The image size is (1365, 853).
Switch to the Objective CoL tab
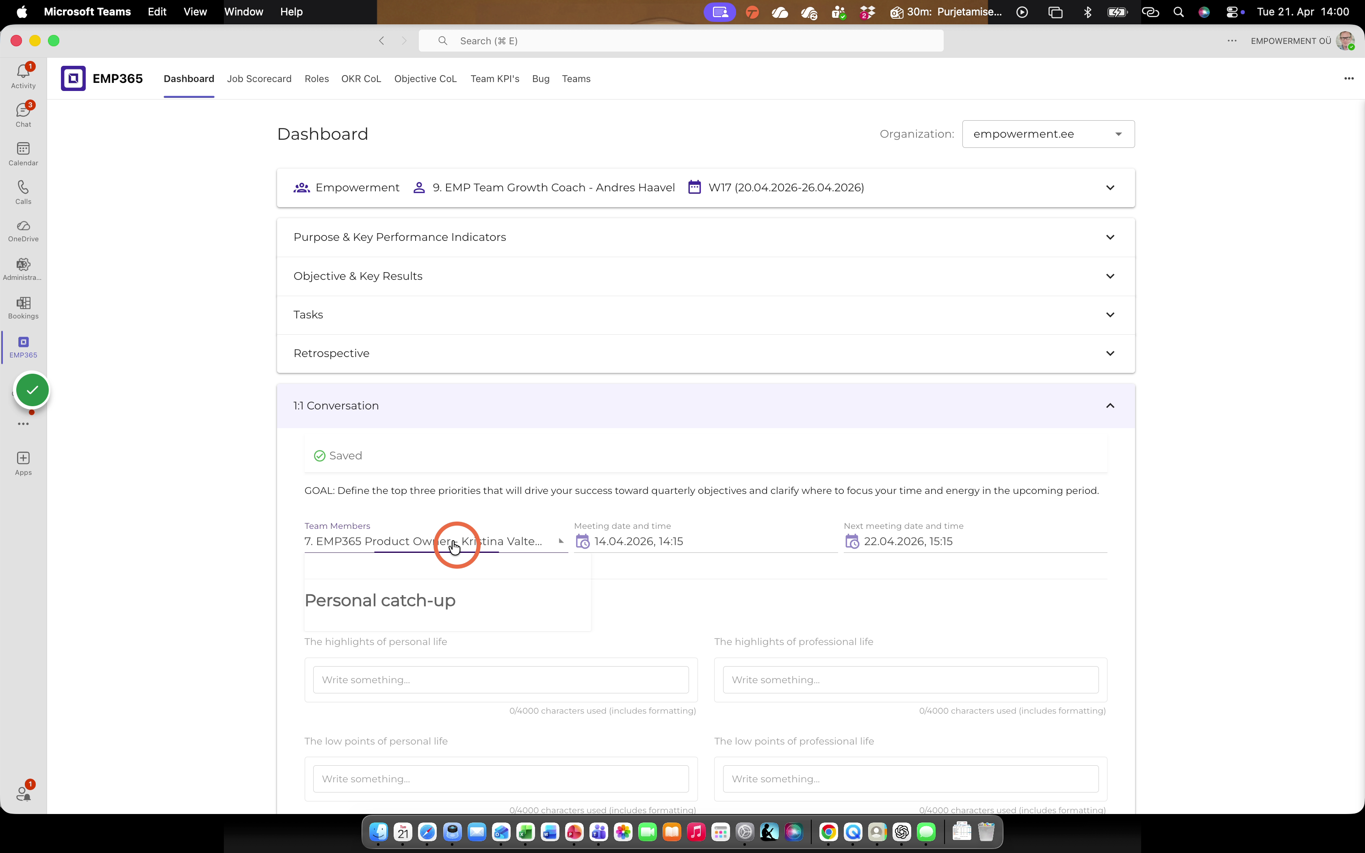pos(425,79)
